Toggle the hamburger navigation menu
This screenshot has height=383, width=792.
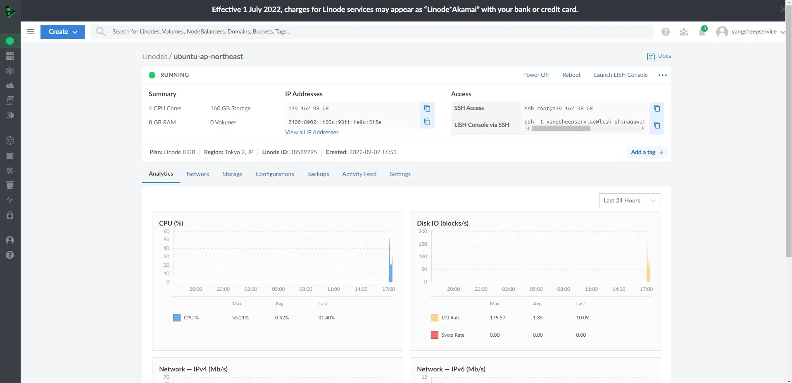(x=31, y=32)
